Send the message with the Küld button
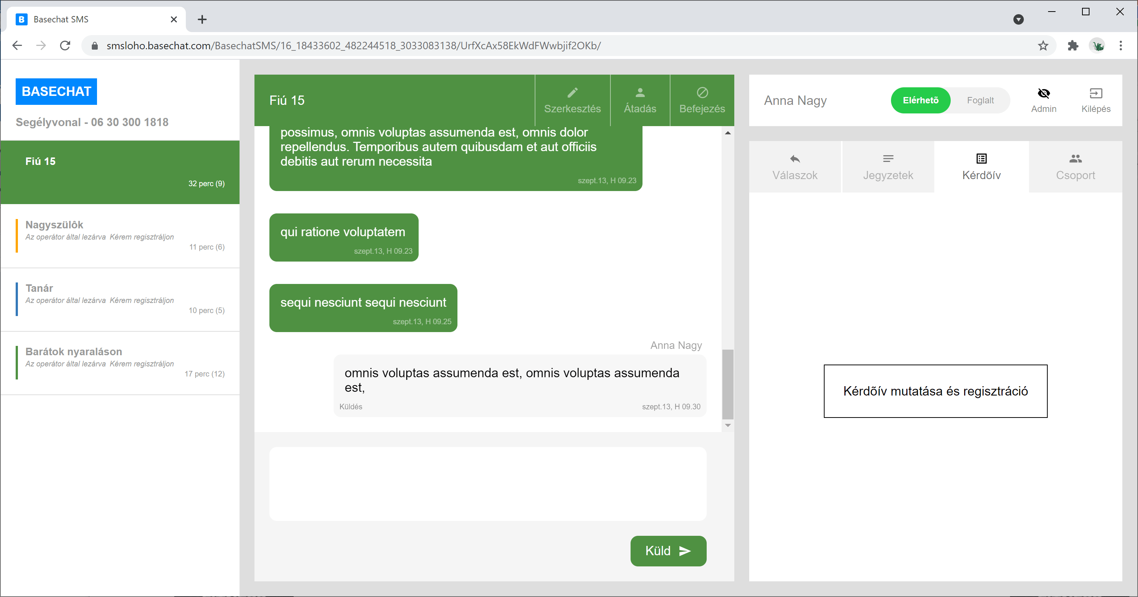Screen dimensions: 1138x597 coord(668,551)
